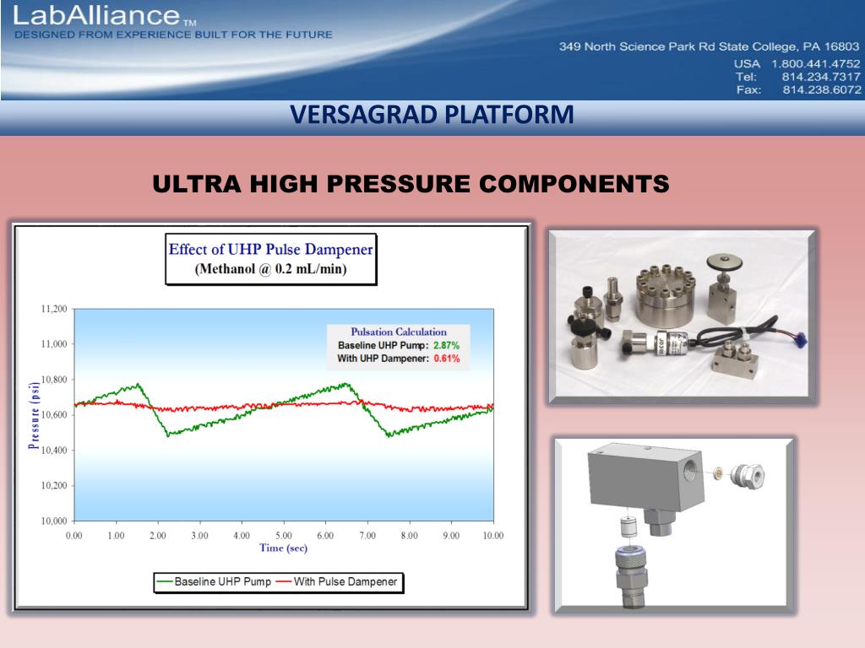Image resolution: width=865 pixels, height=648 pixels.
Task: Click the y-axis value 10,800
Action: (x=54, y=380)
